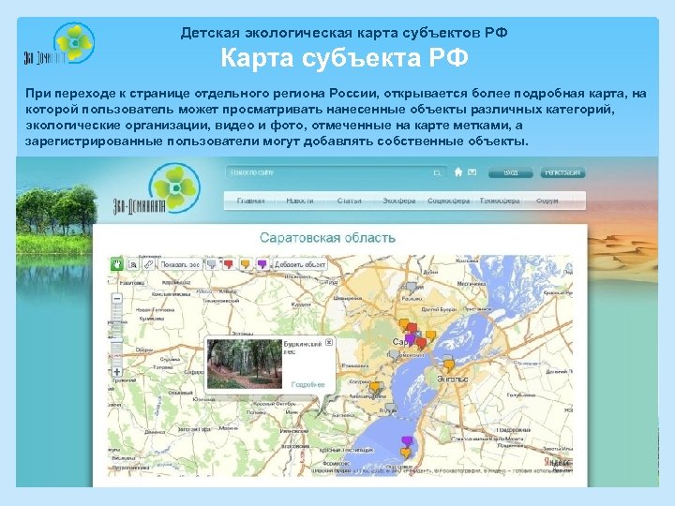Click the 'Саратовская область' heading
The width and height of the screenshot is (675, 506).
(327, 237)
